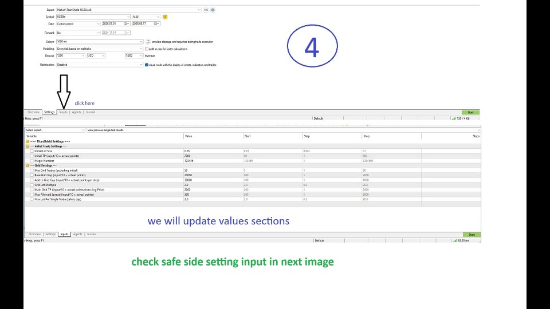Open the M30 timeframe dropdown

[146, 17]
